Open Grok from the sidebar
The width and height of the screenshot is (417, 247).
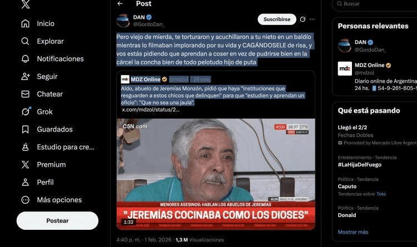(44, 112)
